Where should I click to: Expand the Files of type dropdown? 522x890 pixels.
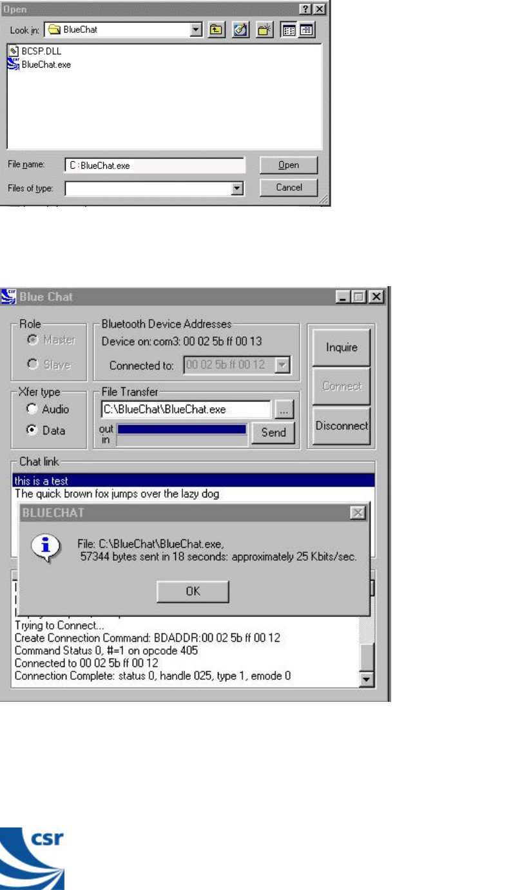238,188
